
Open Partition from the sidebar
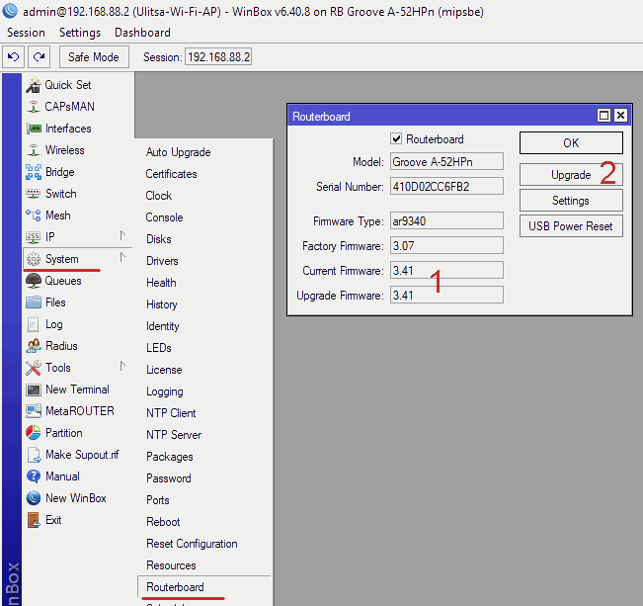pos(63,433)
